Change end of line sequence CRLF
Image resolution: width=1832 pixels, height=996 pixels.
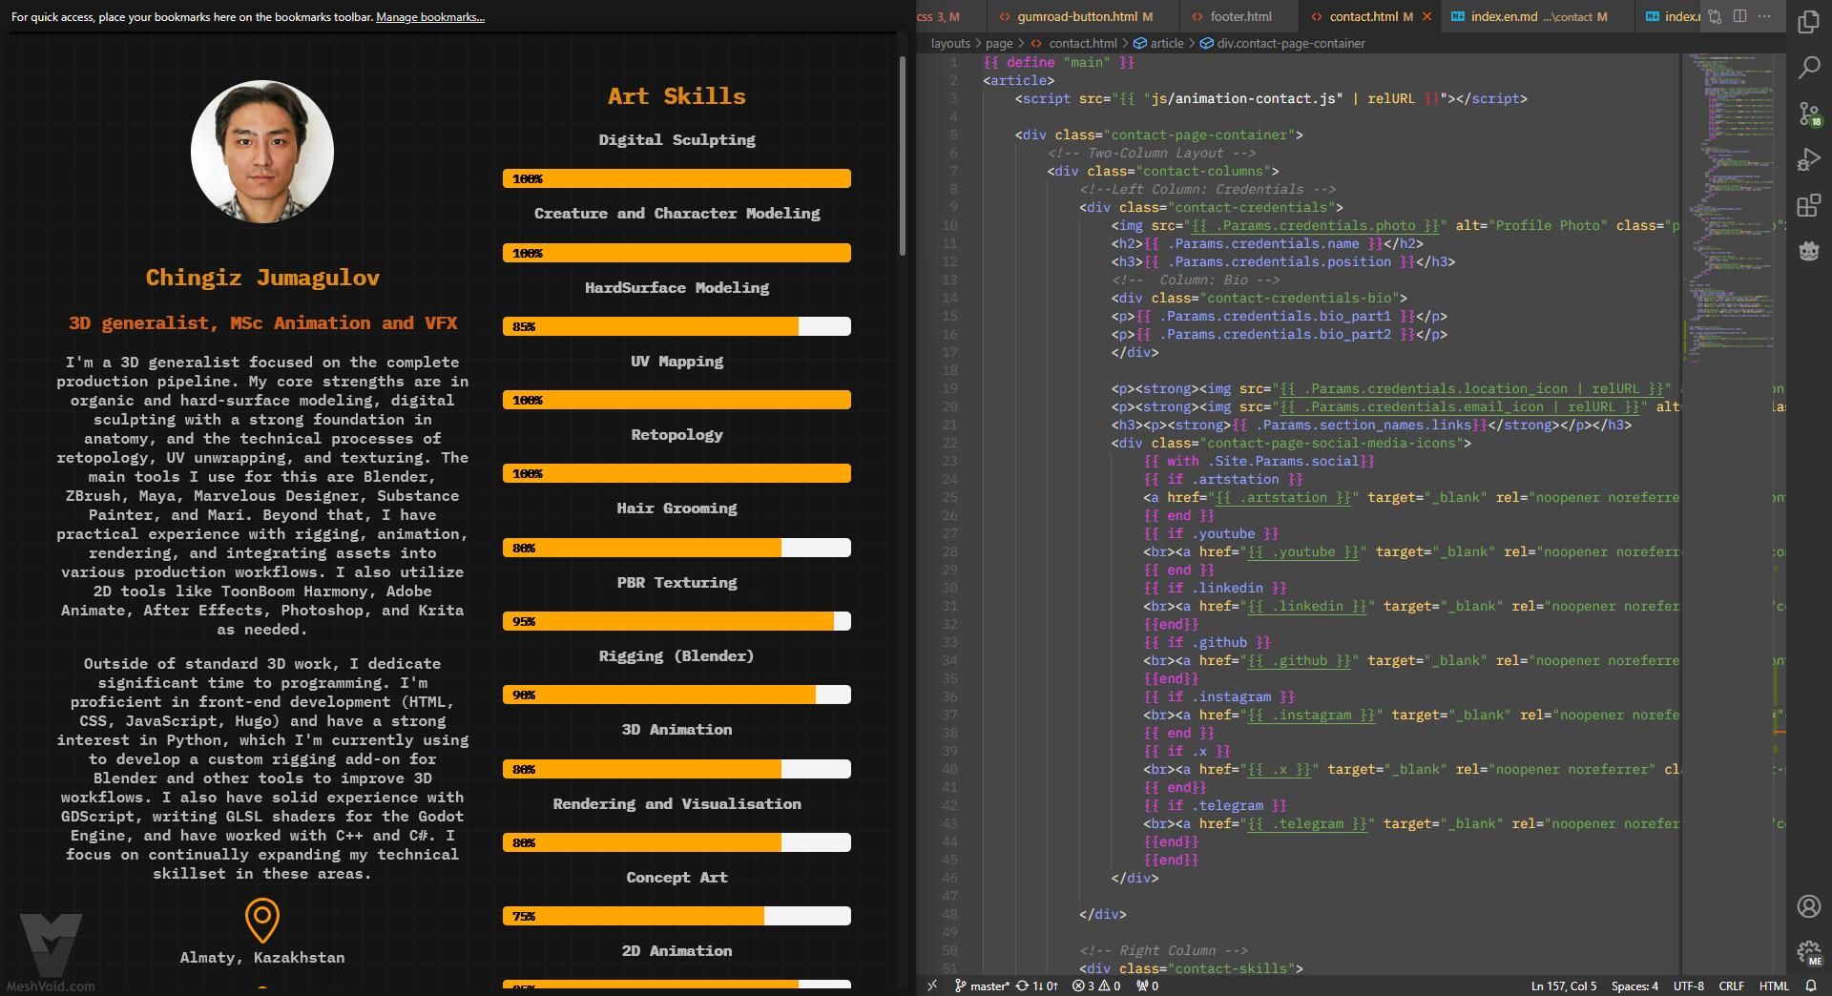pyautogui.click(x=1732, y=986)
